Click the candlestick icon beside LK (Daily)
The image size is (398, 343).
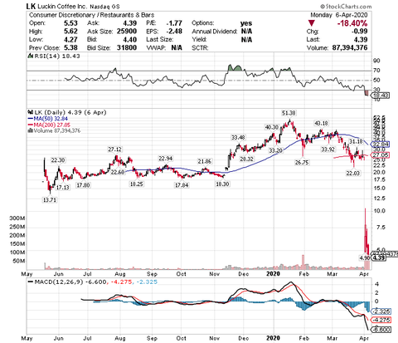click(x=30, y=112)
